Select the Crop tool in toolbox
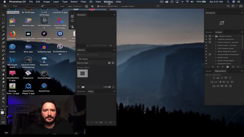The height and width of the screenshot is (137, 244). [x=3, y=31]
